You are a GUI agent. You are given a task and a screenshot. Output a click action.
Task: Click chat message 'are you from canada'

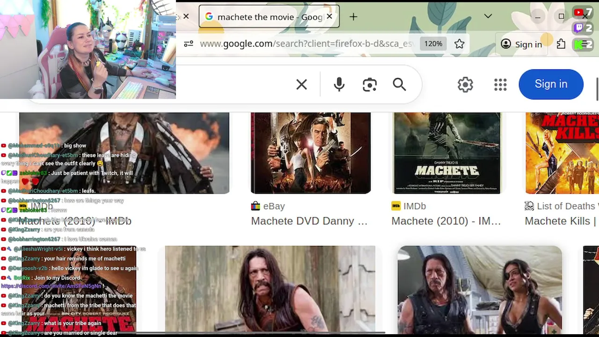69,230
